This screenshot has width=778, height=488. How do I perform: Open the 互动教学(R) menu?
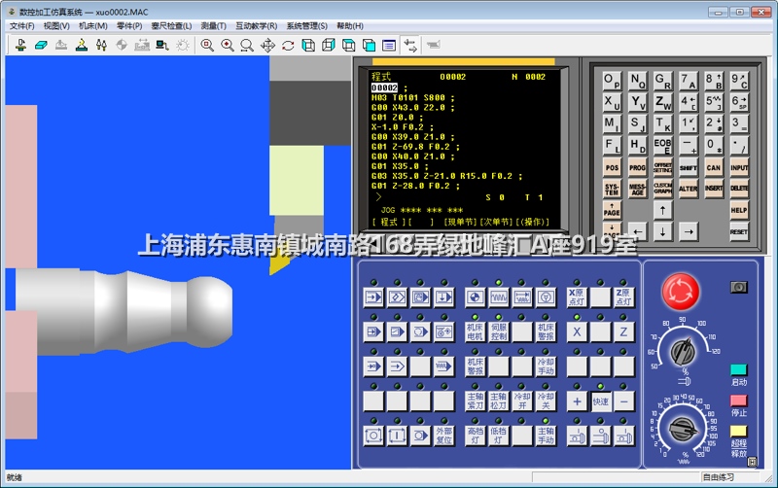pyautogui.click(x=257, y=26)
